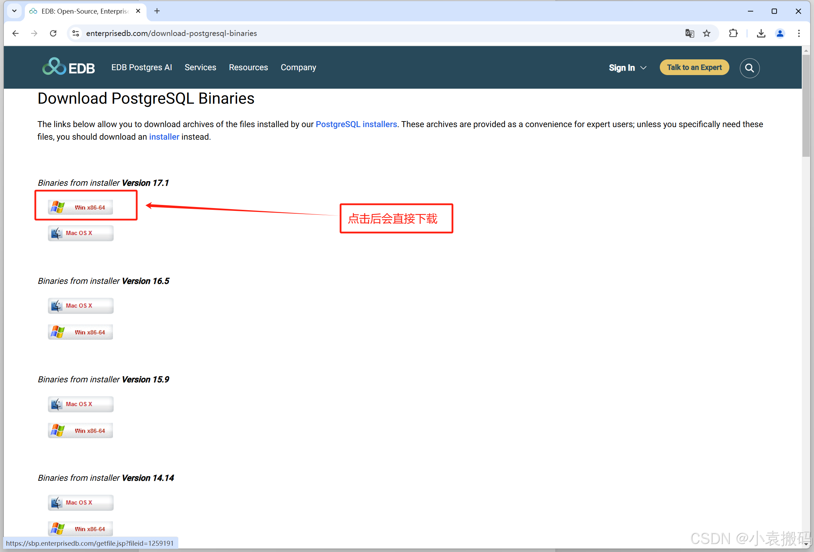Open the Resources menu
This screenshot has height=552, width=814.
click(248, 67)
